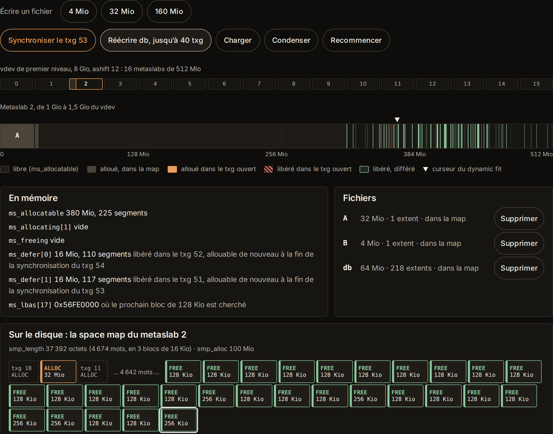Click the txg 10 ALLOC entry
This screenshot has height=434, width=553.
pyautogui.click(x=23, y=371)
